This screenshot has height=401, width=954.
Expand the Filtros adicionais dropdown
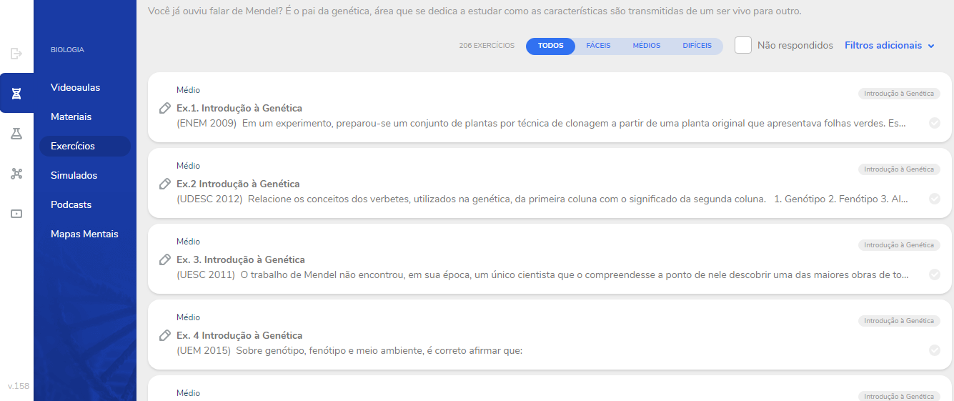pos(889,46)
